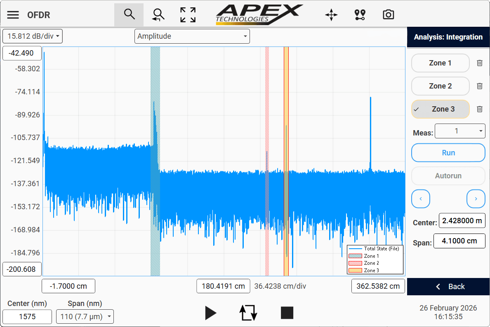The height and width of the screenshot is (327, 490).
Task: Select the Zone 2 toggle button
Action: pos(440,86)
